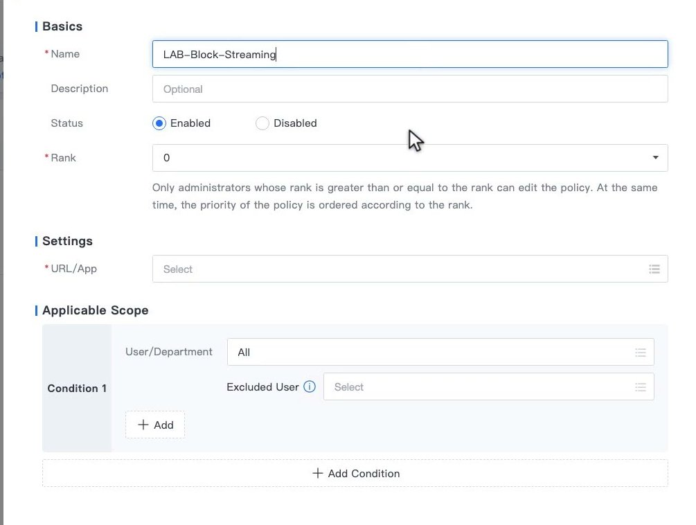Image resolution: width=696 pixels, height=525 pixels.
Task: Click the Description optional field
Action: (x=410, y=89)
